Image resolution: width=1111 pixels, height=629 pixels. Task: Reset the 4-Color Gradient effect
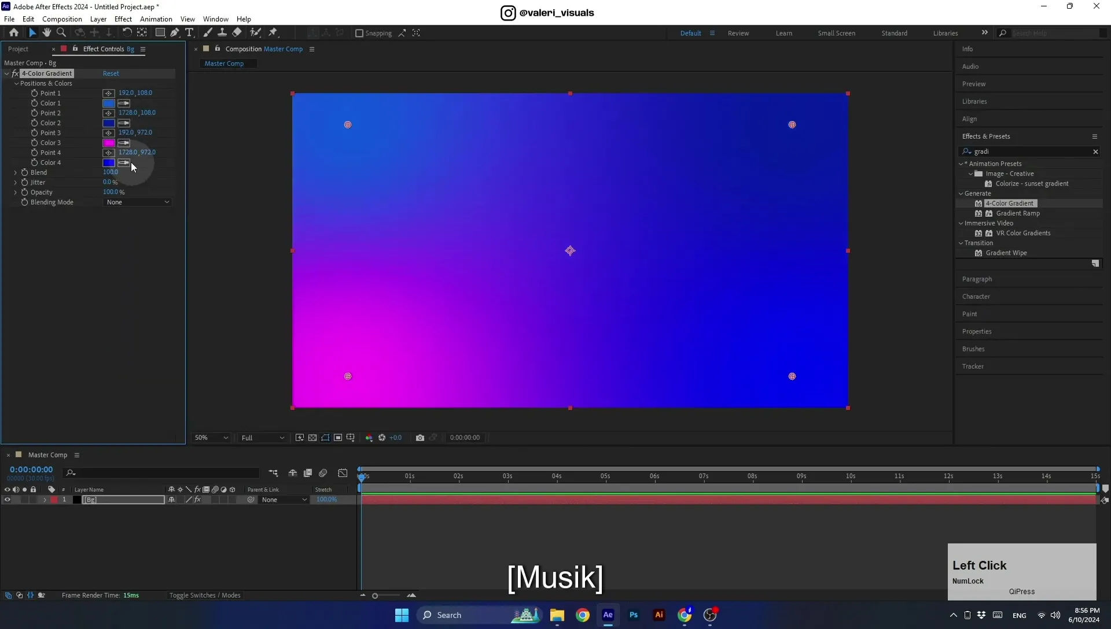[111, 73]
